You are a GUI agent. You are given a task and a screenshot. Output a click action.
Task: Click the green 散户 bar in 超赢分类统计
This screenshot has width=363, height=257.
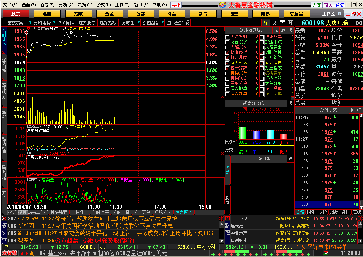tap(242, 133)
